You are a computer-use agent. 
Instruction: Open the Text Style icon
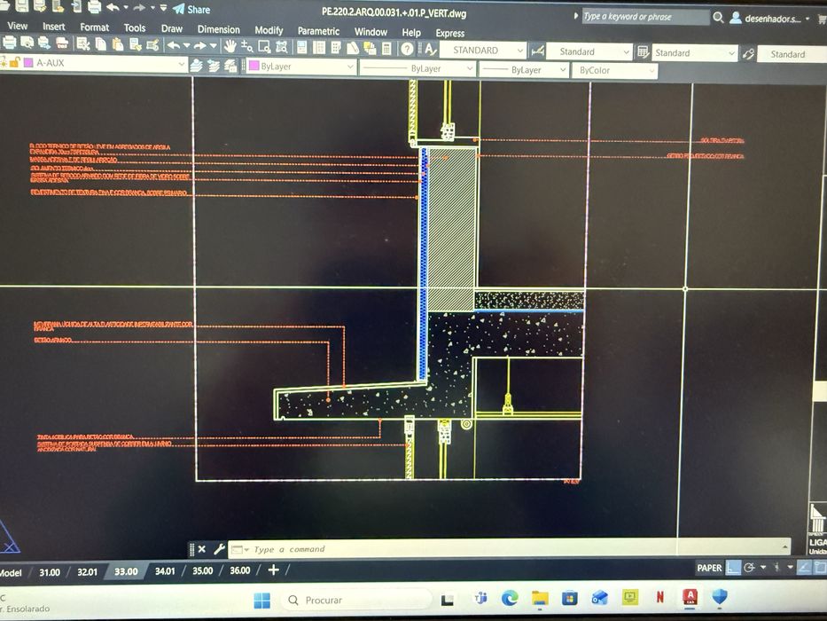[430, 50]
